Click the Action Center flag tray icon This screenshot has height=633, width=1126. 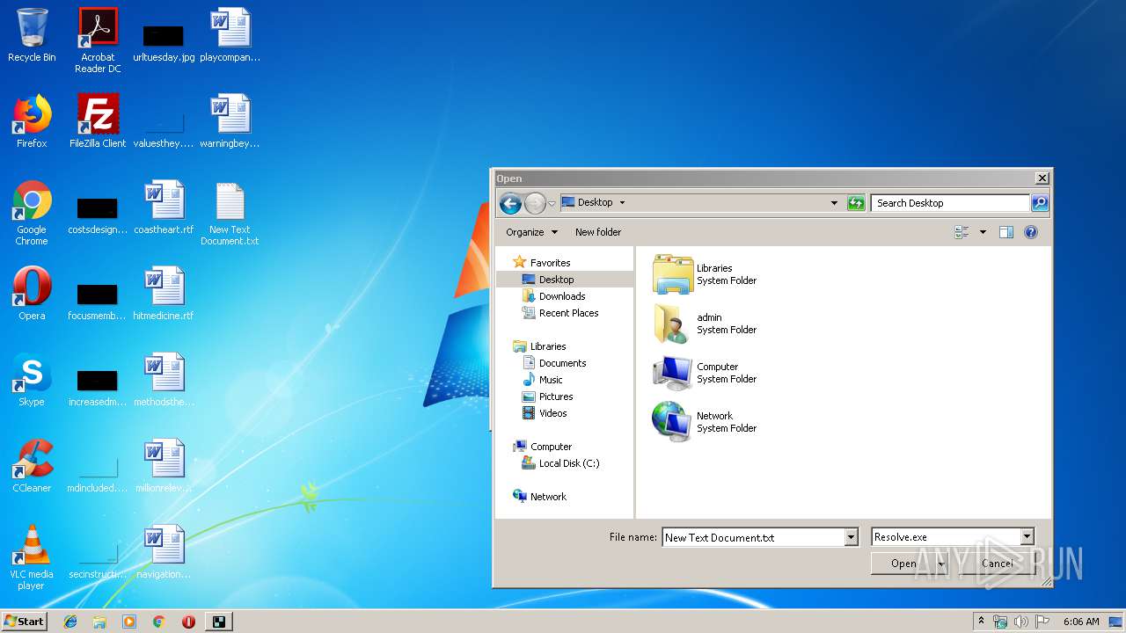pos(1042,622)
